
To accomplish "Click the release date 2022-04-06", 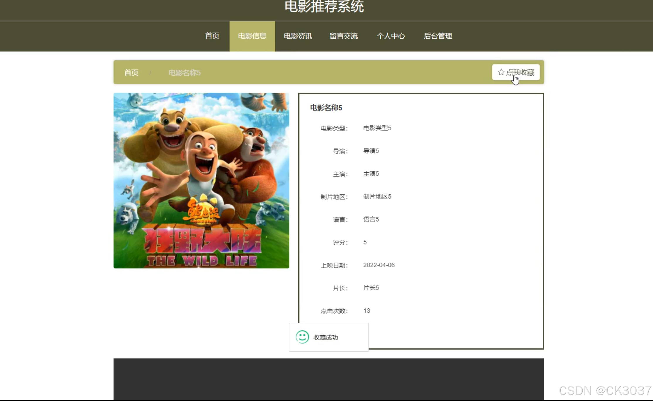I will [379, 265].
